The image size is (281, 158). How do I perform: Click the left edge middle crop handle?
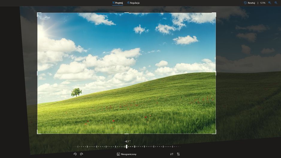(x=37, y=73)
